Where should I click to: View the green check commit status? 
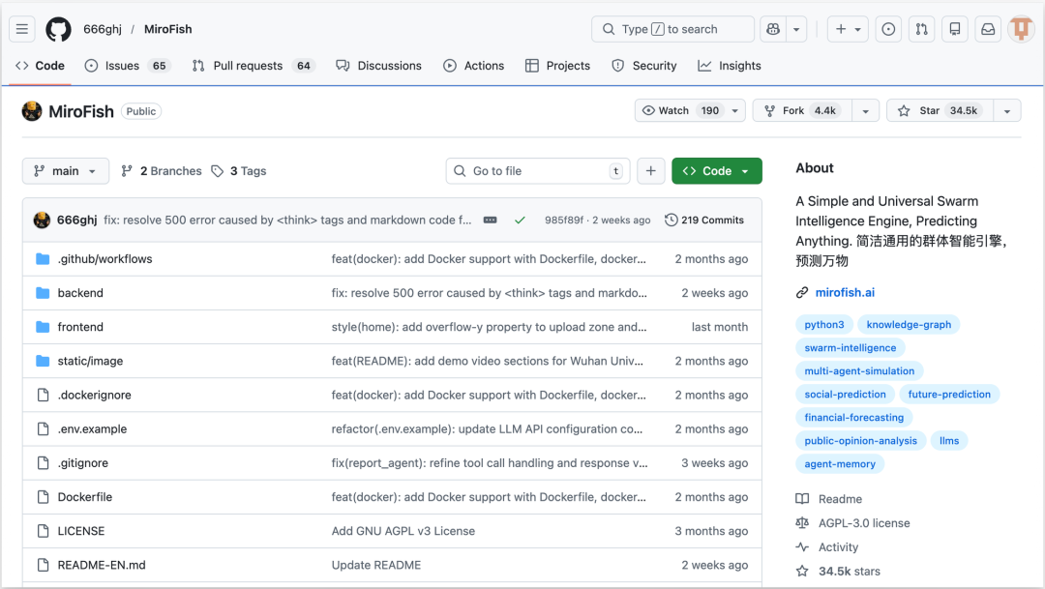(x=520, y=221)
